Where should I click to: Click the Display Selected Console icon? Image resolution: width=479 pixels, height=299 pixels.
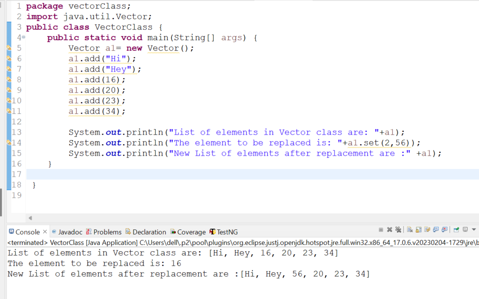tap(465, 230)
